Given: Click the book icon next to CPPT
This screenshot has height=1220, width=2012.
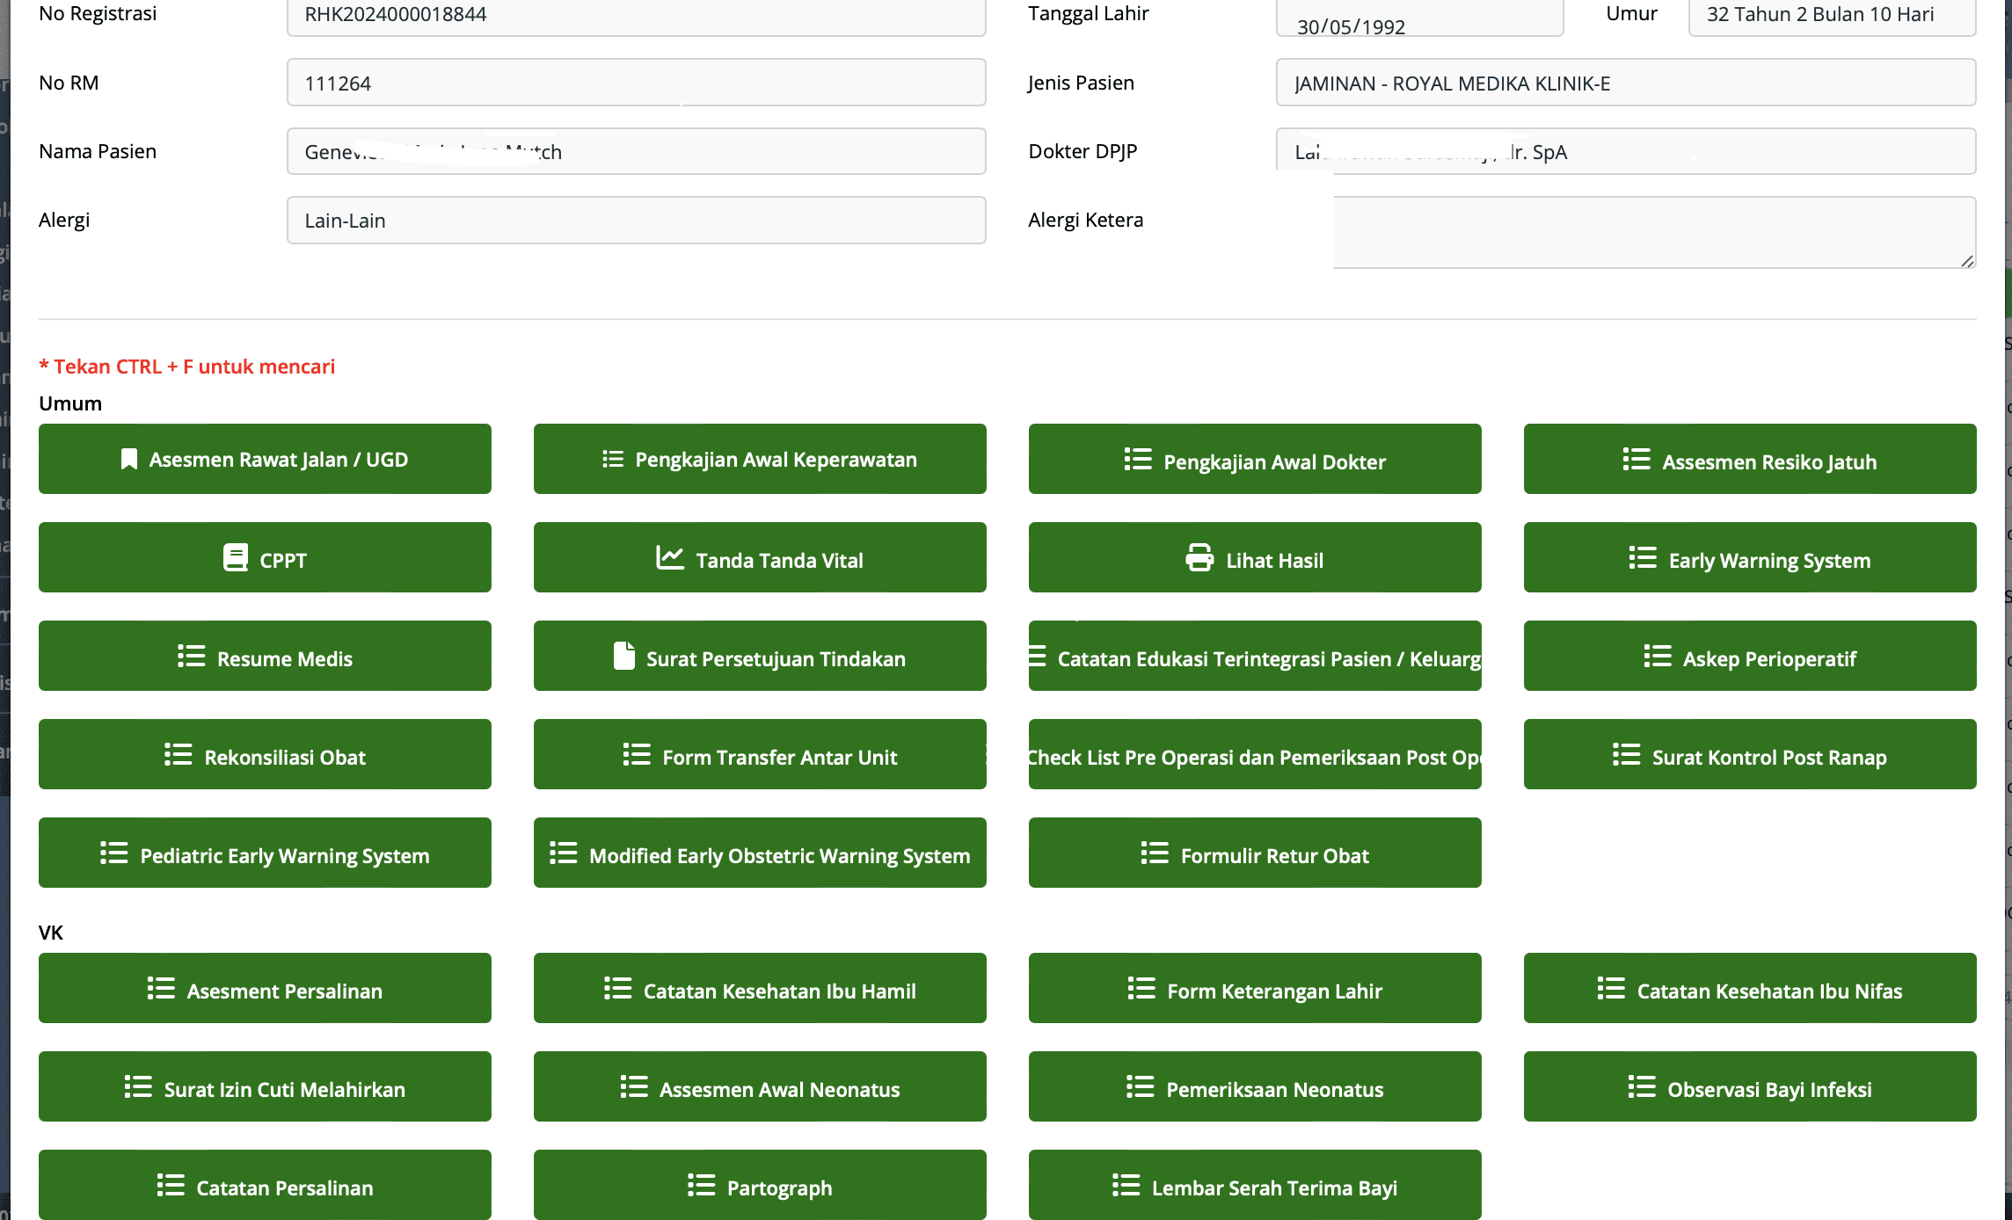Looking at the screenshot, I should tap(235, 558).
